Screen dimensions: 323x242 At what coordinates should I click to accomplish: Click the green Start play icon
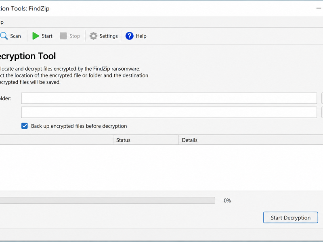pos(36,36)
